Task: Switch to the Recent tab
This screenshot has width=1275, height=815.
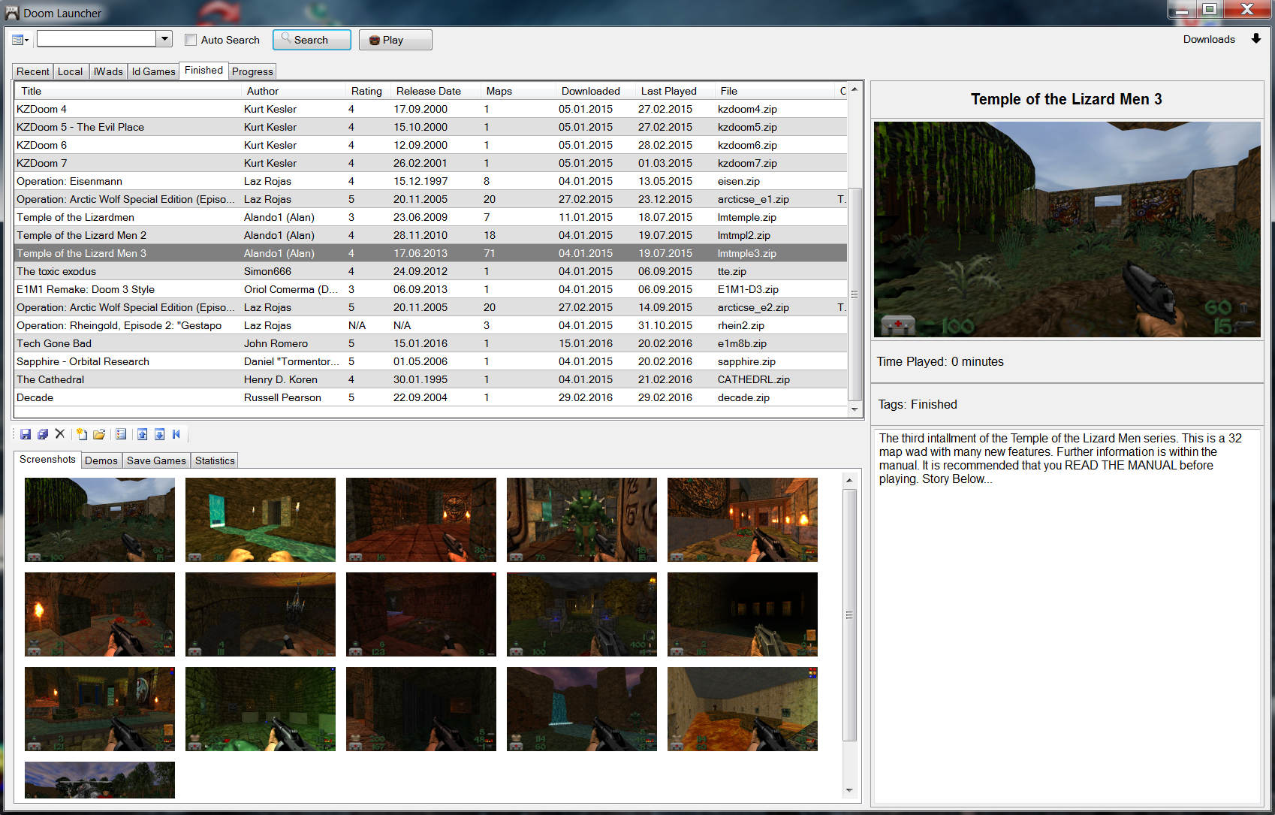Action: coord(33,71)
